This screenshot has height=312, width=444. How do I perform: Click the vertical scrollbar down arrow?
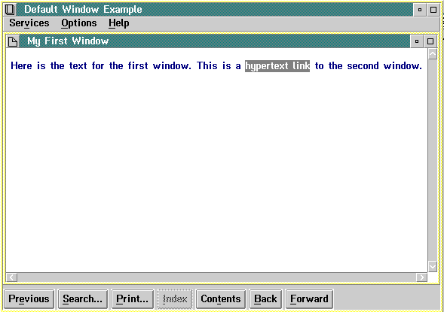(433, 266)
